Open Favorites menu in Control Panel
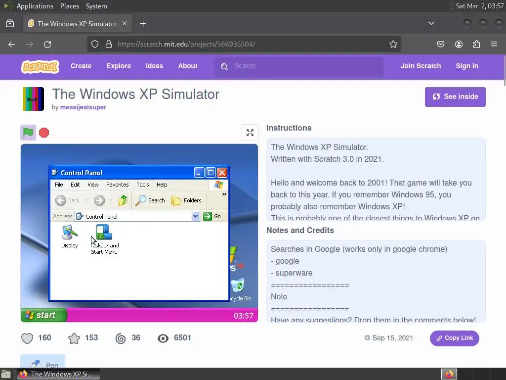 coord(118,185)
